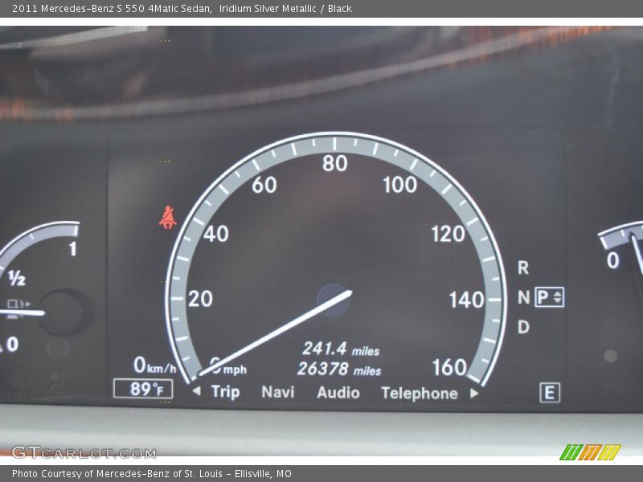Screen dimensions: 643x482
Task: Open the Navi menu item
Action: pyautogui.click(x=278, y=392)
